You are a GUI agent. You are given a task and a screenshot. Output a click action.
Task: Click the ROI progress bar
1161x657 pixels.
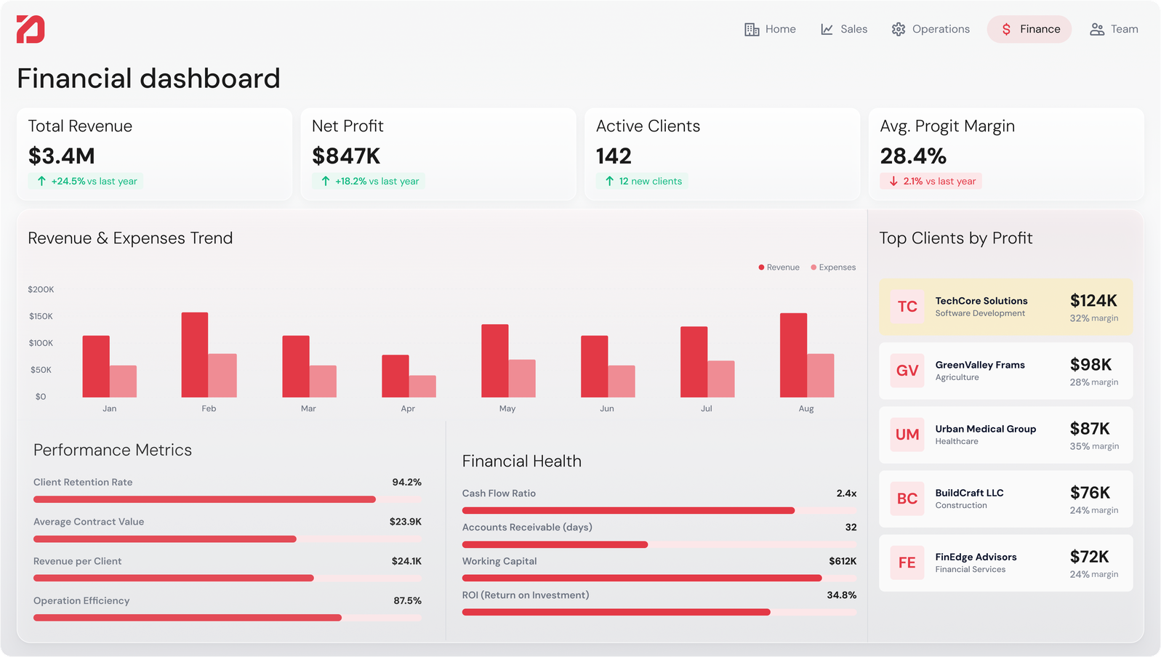(659, 612)
